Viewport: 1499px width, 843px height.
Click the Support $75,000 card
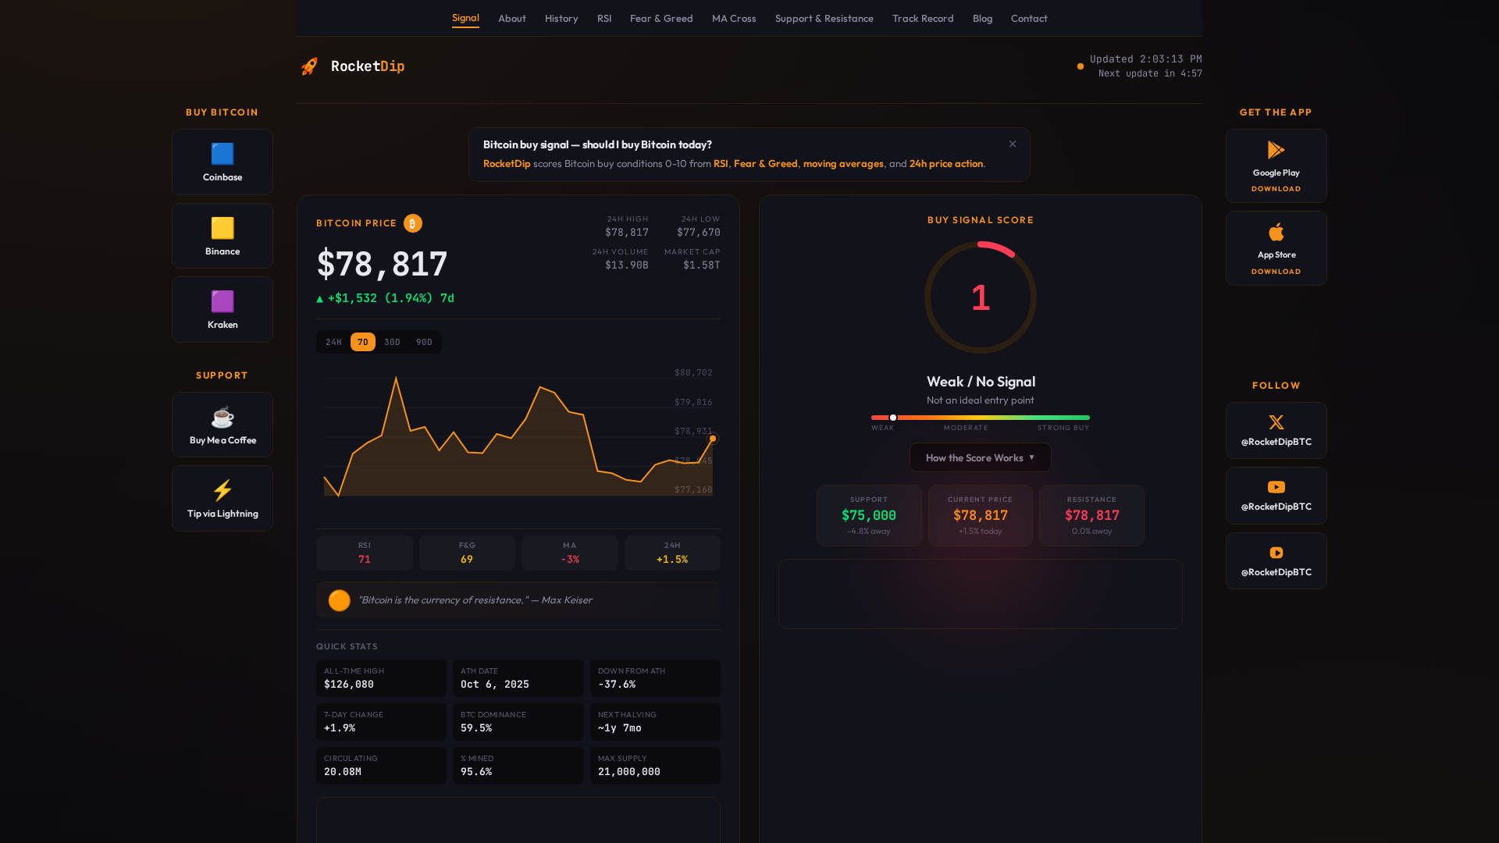tap(869, 515)
